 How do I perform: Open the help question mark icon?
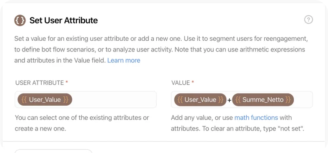(308, 20)
